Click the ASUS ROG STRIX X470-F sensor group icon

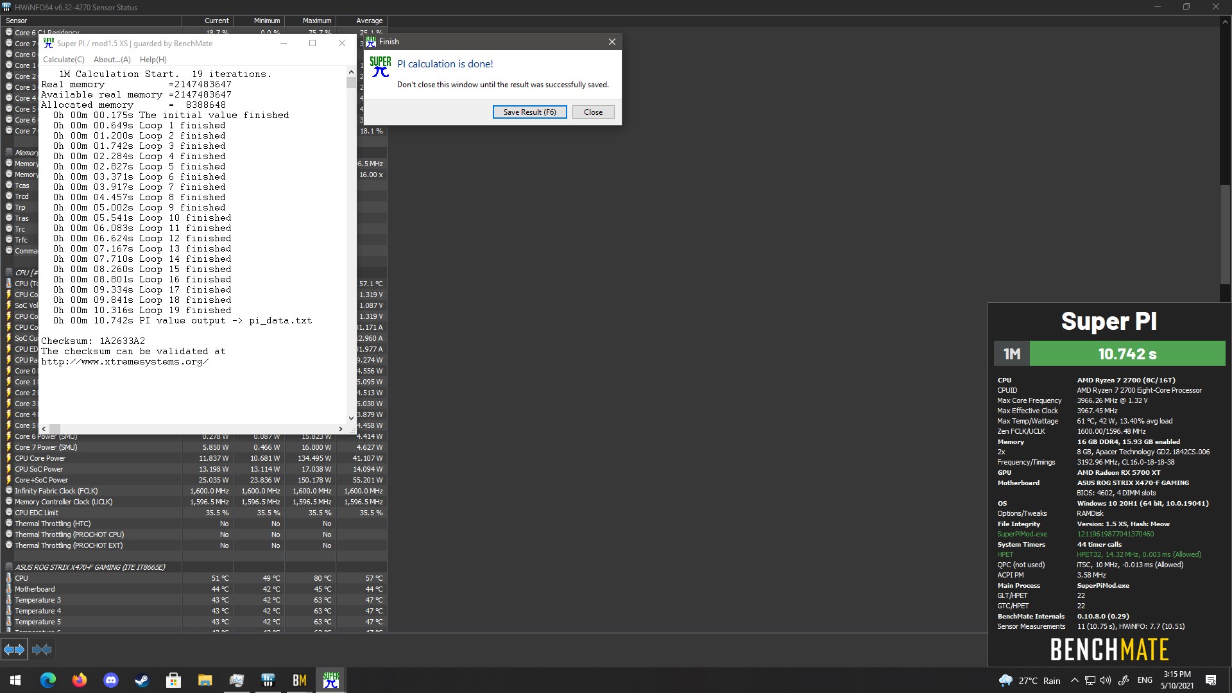click(x=9, y=567)
